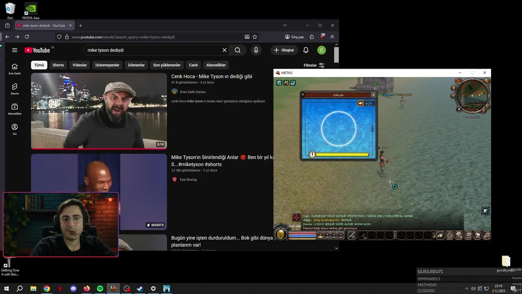This screenshot has height=294, width=522.
Task: Close the Metin2 minimap with X
Action: coord(487,81)
